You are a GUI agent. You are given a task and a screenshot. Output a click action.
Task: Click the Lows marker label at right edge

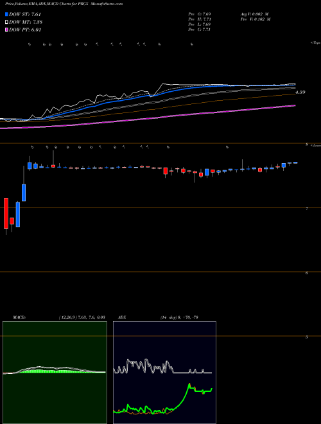[316, 145]
